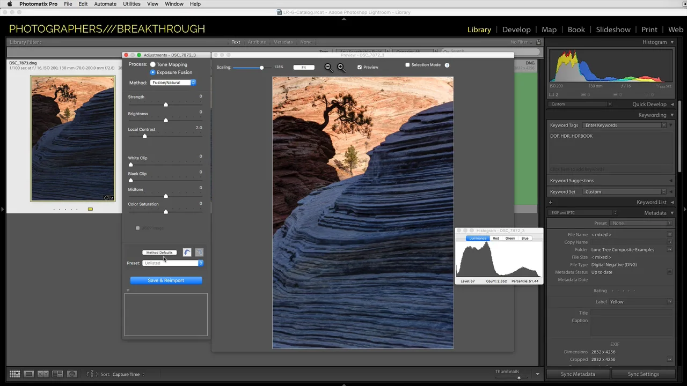Click the Strength slider handle
The width and height of the screenshot is (687, 386).
[165, 104]
